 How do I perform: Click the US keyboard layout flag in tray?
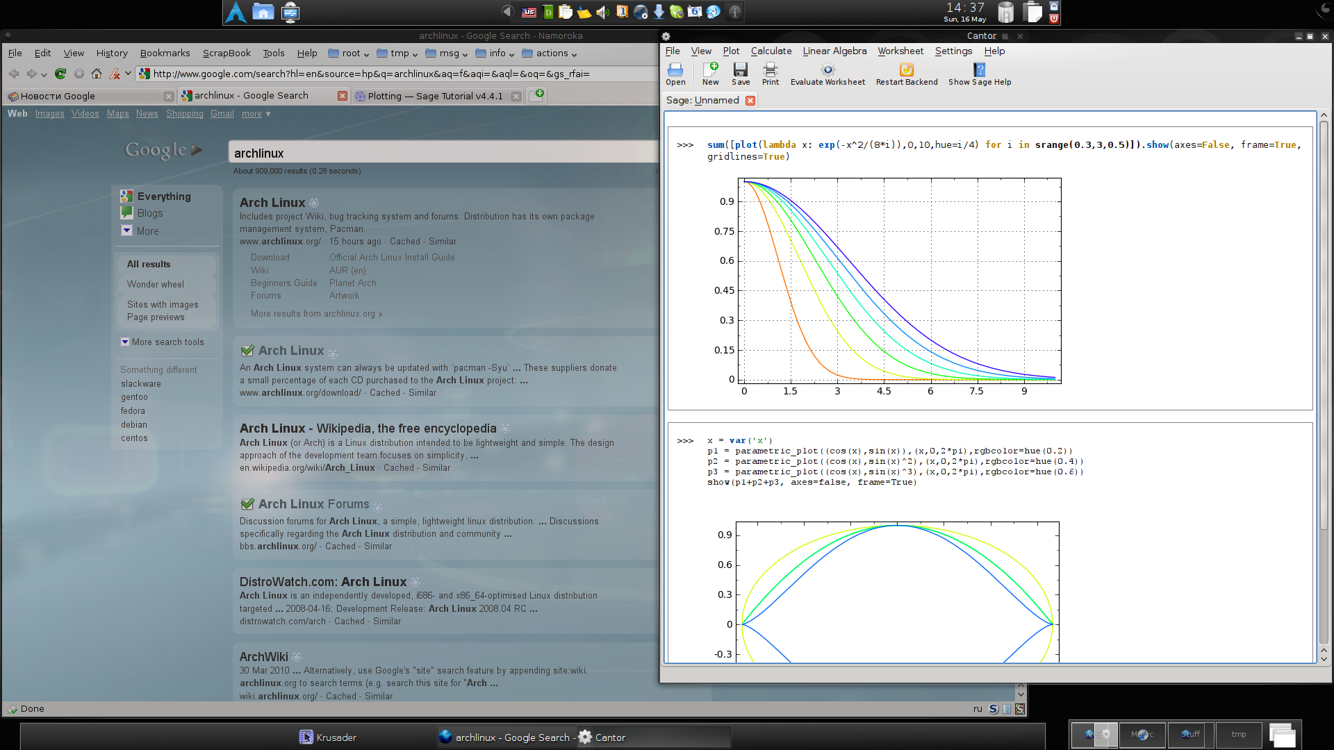(529, 12)
